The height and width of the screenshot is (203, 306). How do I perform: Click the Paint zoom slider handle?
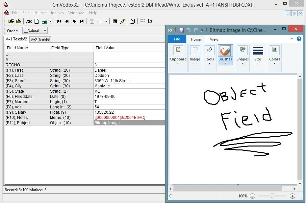(272, 196)
